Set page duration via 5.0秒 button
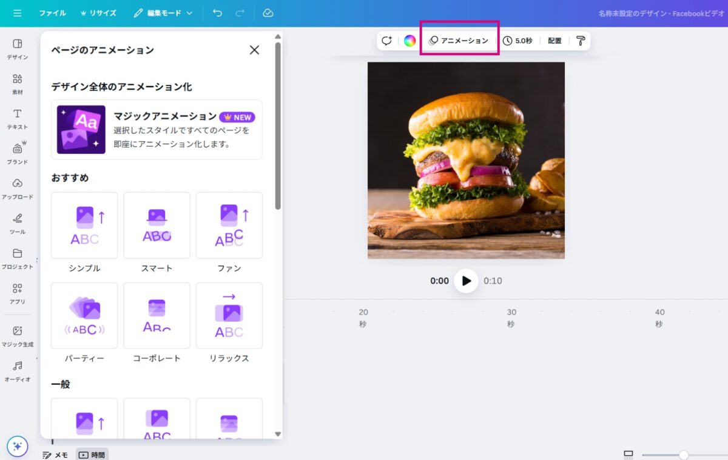728x460 pixels. (517, 41)
